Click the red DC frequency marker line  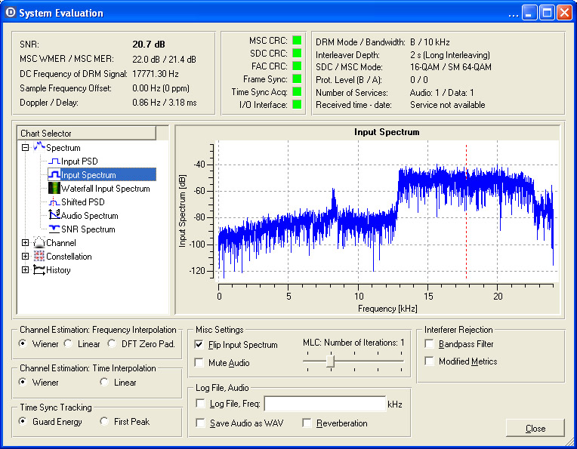pos(466,211)
